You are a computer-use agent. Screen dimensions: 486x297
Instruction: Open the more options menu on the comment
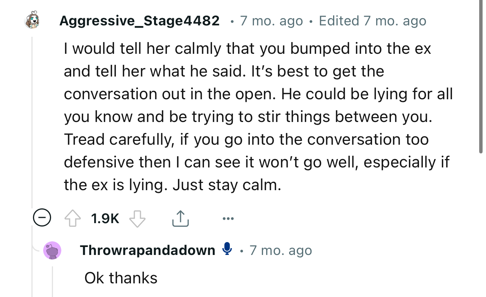click(x=228, y=218)
